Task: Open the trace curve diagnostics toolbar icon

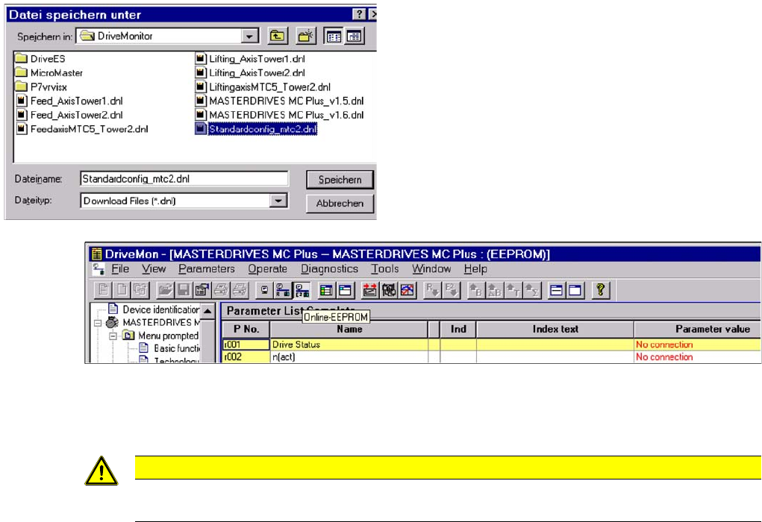Action: pos(407,290)
